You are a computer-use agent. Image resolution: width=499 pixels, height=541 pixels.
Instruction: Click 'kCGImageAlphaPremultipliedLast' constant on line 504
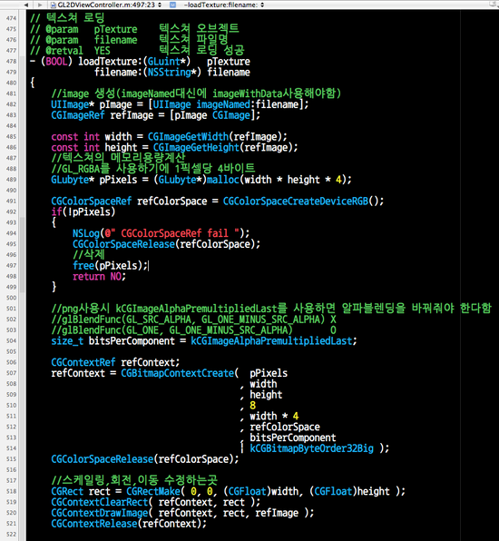[271, 341]
